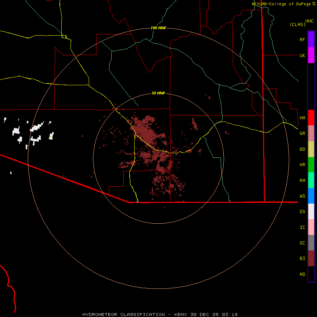Click the BD yellow legend swatch
This screenshot has height=317, width=317.
point(311,149)
